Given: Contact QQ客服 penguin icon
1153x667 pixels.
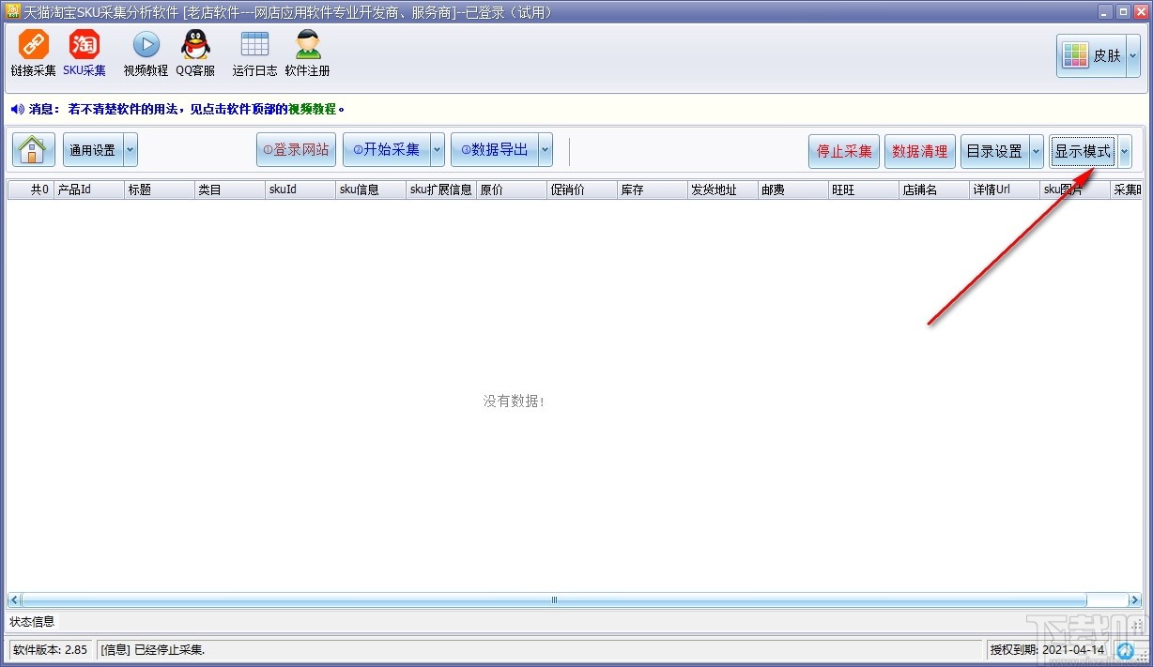Looking at the screenshot, I should click(195, 53).
